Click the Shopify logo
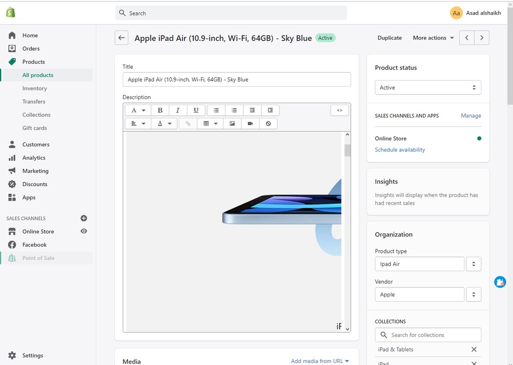 (11, 13)
